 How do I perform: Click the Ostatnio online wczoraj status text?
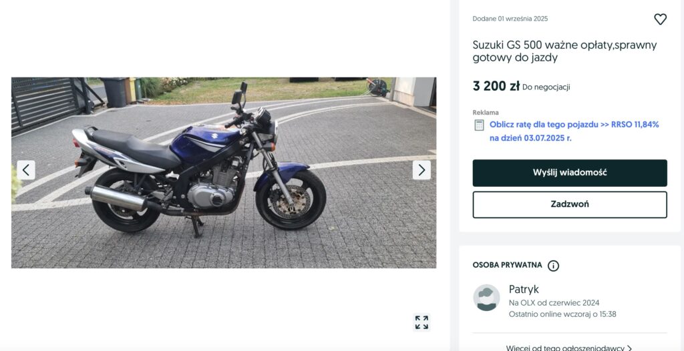tap(562, 314)
